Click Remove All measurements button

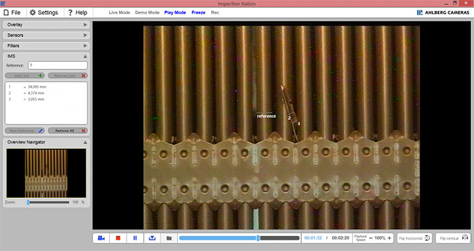click(68, 131)
